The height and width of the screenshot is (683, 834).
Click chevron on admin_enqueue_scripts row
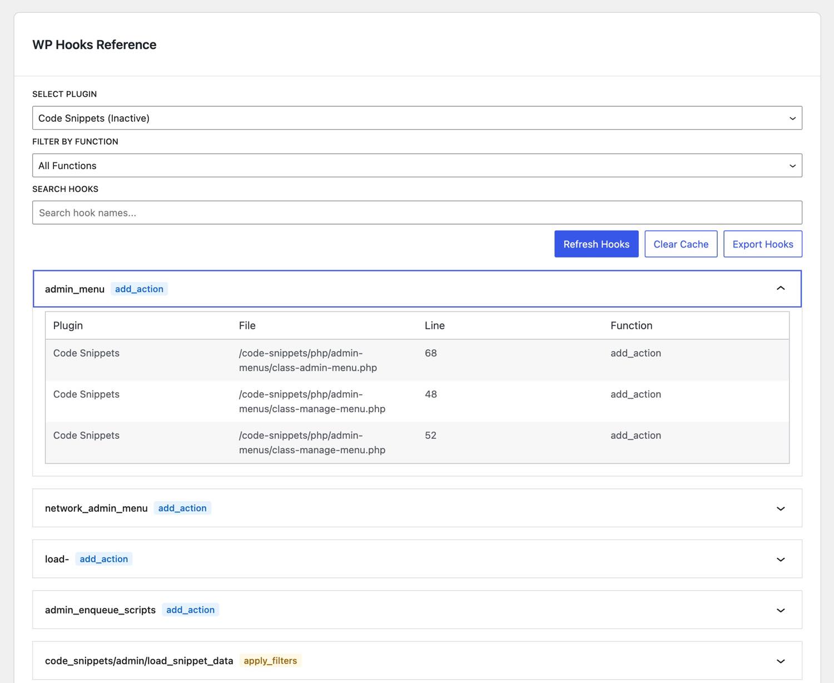tap(781, 610)
